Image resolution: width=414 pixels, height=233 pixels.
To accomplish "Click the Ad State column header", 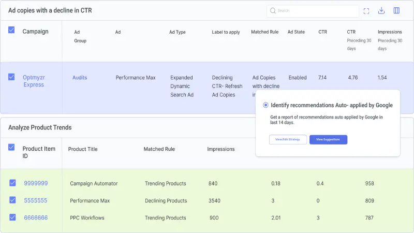I will point(296,32).
